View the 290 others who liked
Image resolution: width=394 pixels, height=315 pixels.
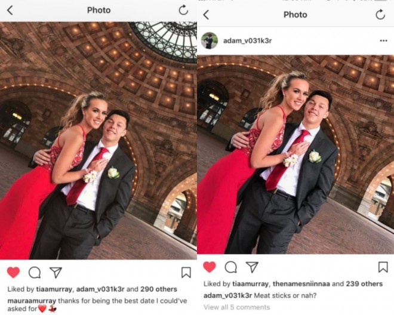pyautogui.click(x=159, y=289)
